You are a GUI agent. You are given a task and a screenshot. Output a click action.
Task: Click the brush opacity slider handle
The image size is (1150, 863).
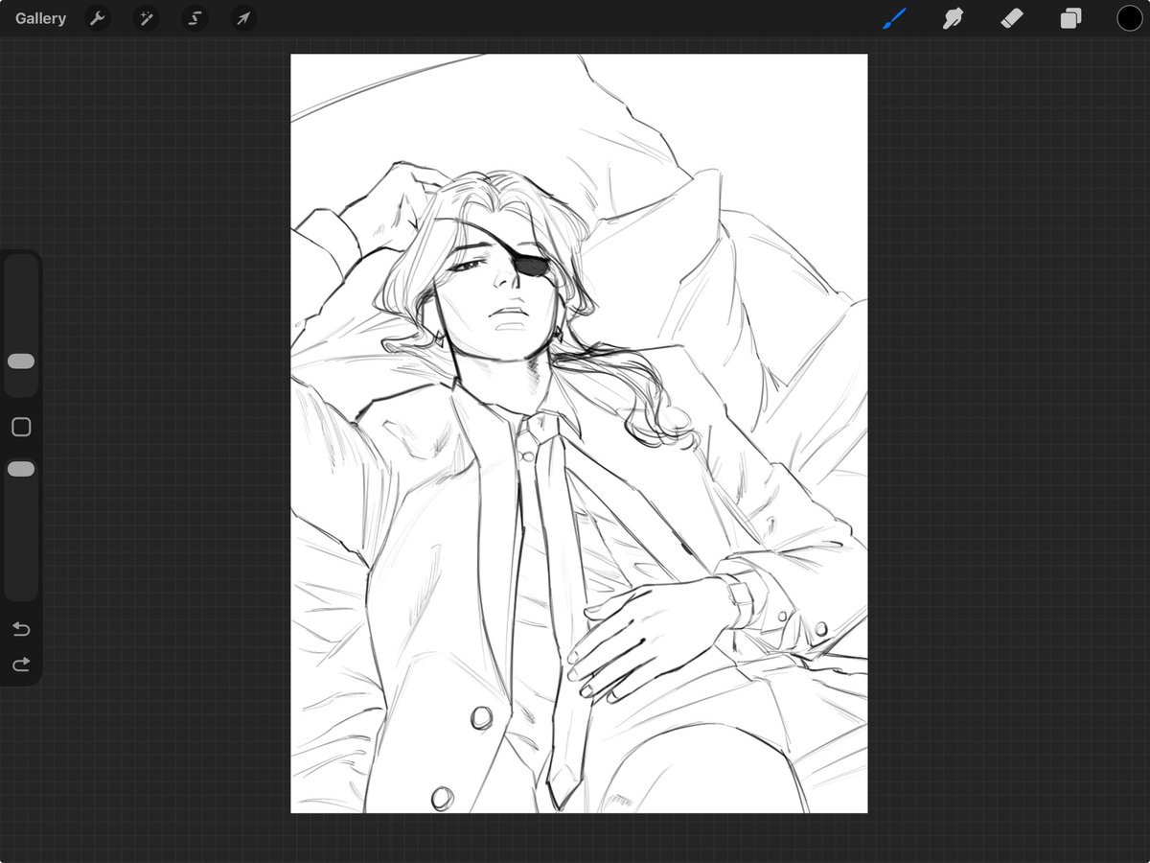point(21,469)
